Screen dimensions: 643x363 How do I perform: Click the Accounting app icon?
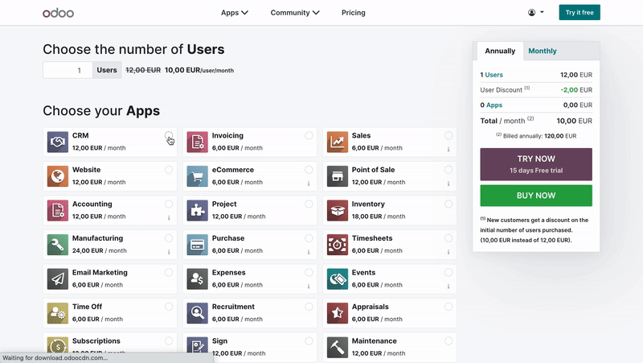pos(57,210)
